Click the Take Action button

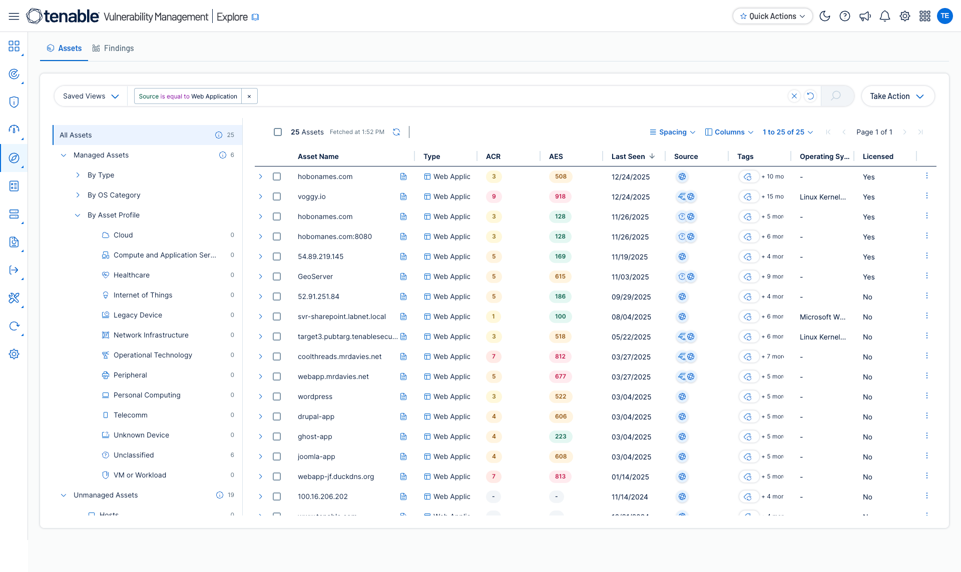coord(897,96)
